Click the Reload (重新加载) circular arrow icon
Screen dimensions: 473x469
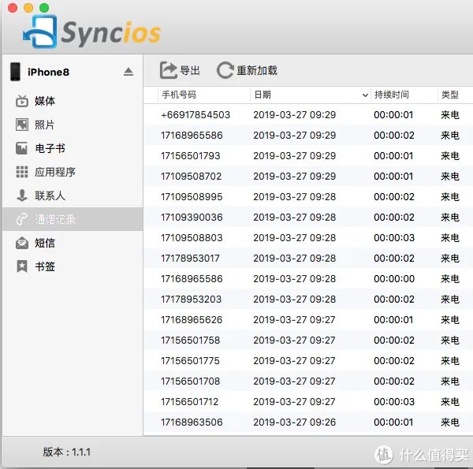[225, 70]
